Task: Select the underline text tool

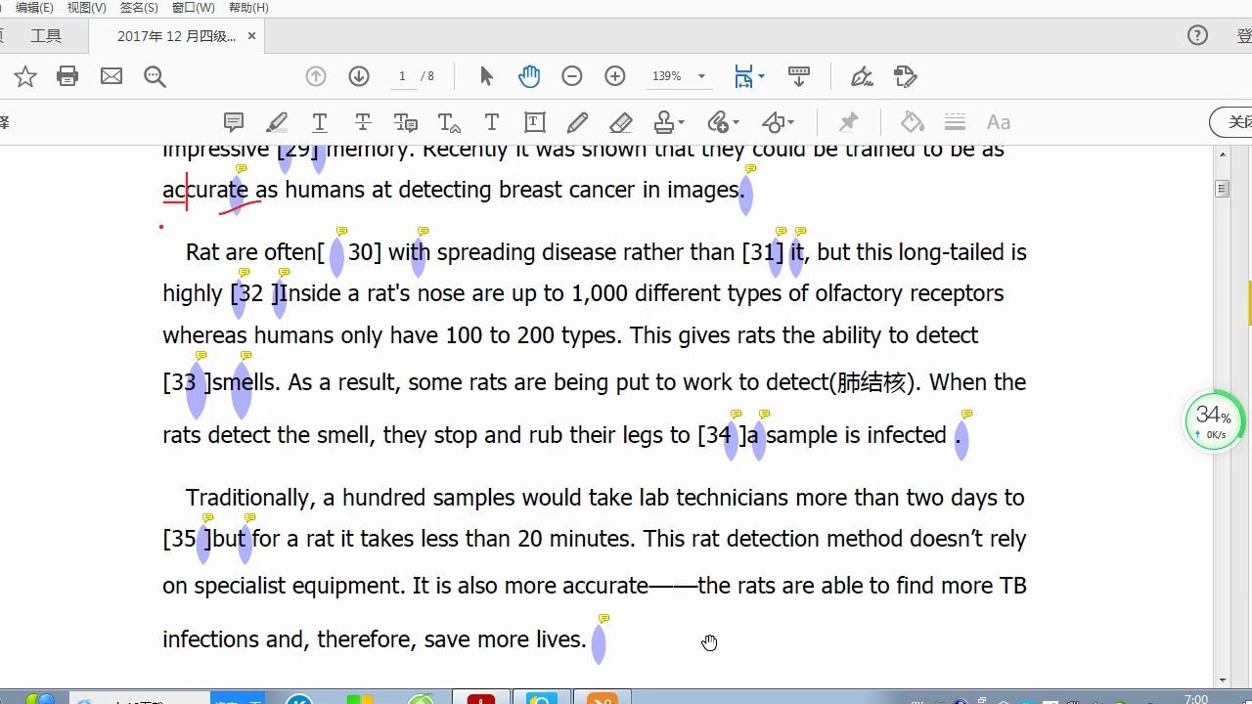Action: tap(320, 122)
